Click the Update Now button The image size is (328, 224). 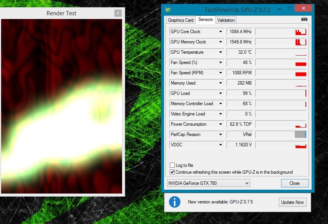pos(293,202)
